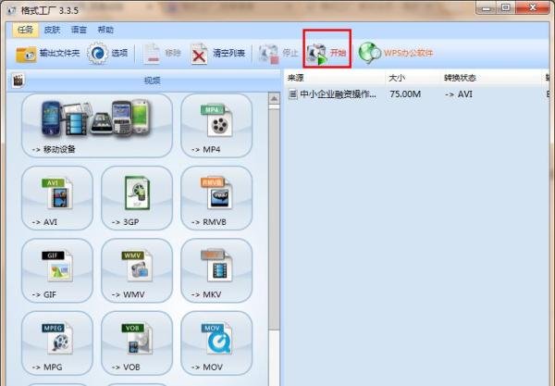The width and height of the screenshot is (555, 386).
Task: Click the 移除 remove toolbar button
Action: click(162, 54)
